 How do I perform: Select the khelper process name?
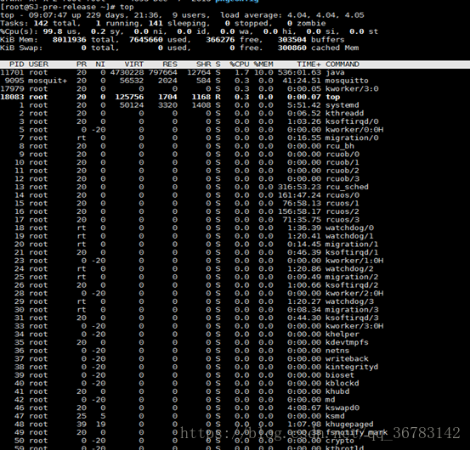tap(343, 335)
